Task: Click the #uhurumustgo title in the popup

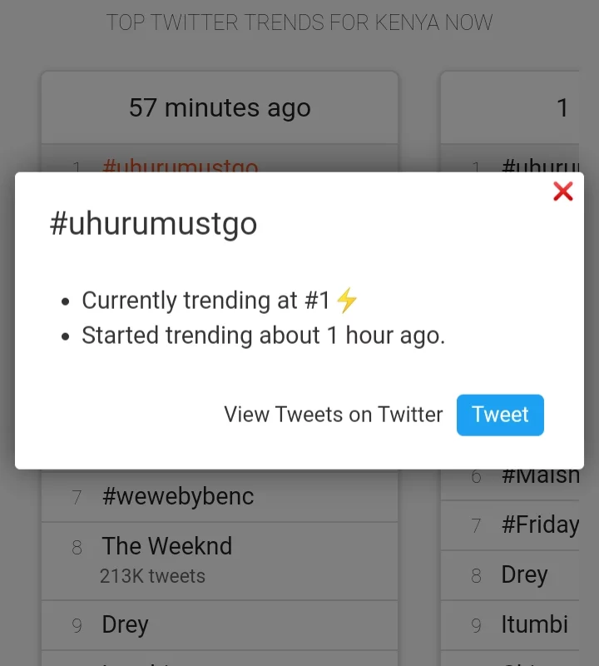Action: point(154,225)
